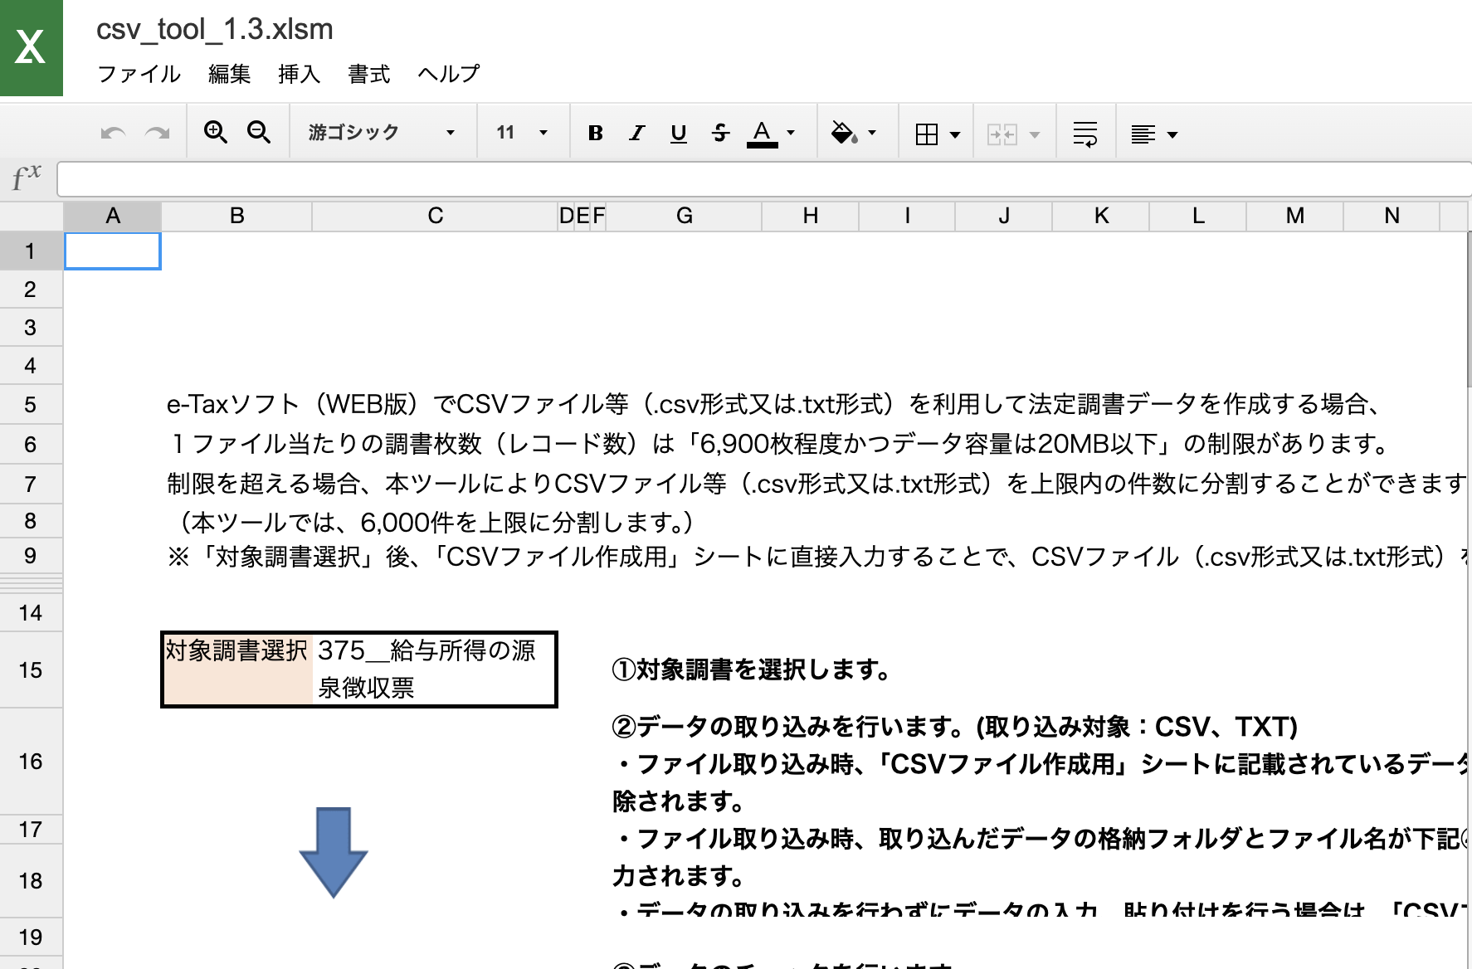Open the 挿入 menu
This screenshot has width=1472, height=969.
click(299, 74)
